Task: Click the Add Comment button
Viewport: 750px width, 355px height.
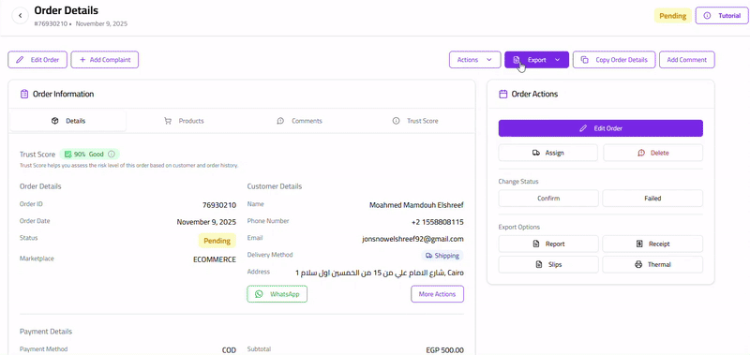Action: 686,60
